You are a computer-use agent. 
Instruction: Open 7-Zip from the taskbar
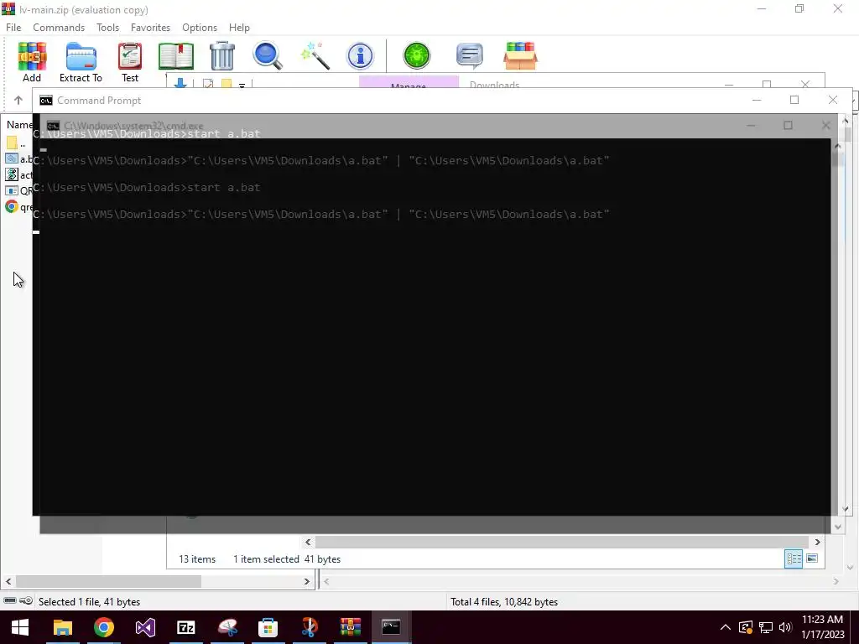186,627
